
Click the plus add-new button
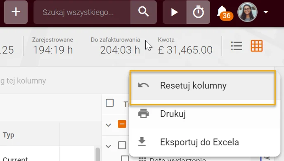point(16,12)
